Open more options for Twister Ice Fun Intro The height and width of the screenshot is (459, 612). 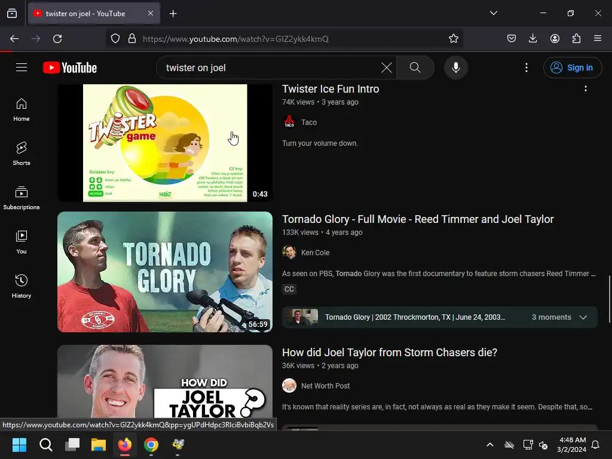(x=585, y=88)
